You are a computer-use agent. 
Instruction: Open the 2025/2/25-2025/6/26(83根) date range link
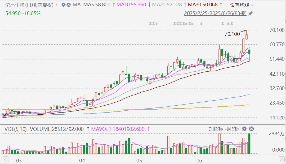[215, 13]
